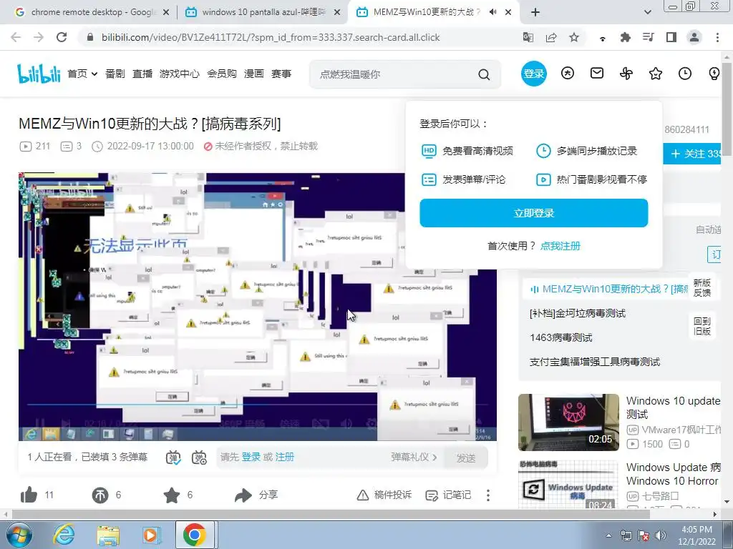733x549 pixels.
Task: Open the messages envelope icon
Action: tap(597, 74)
